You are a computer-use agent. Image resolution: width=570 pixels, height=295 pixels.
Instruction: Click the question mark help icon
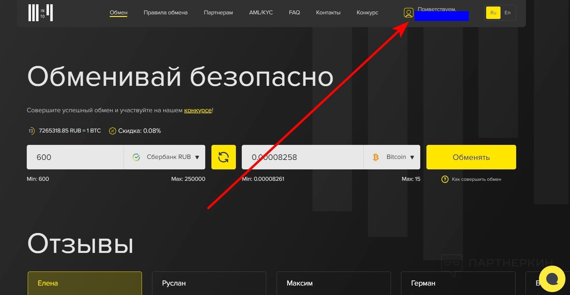445,179
